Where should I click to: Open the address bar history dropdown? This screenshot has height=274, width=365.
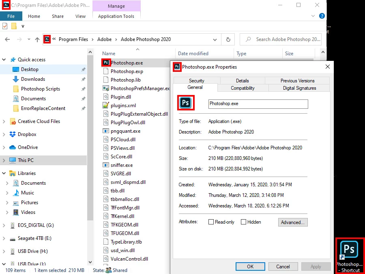click(215, 40)
